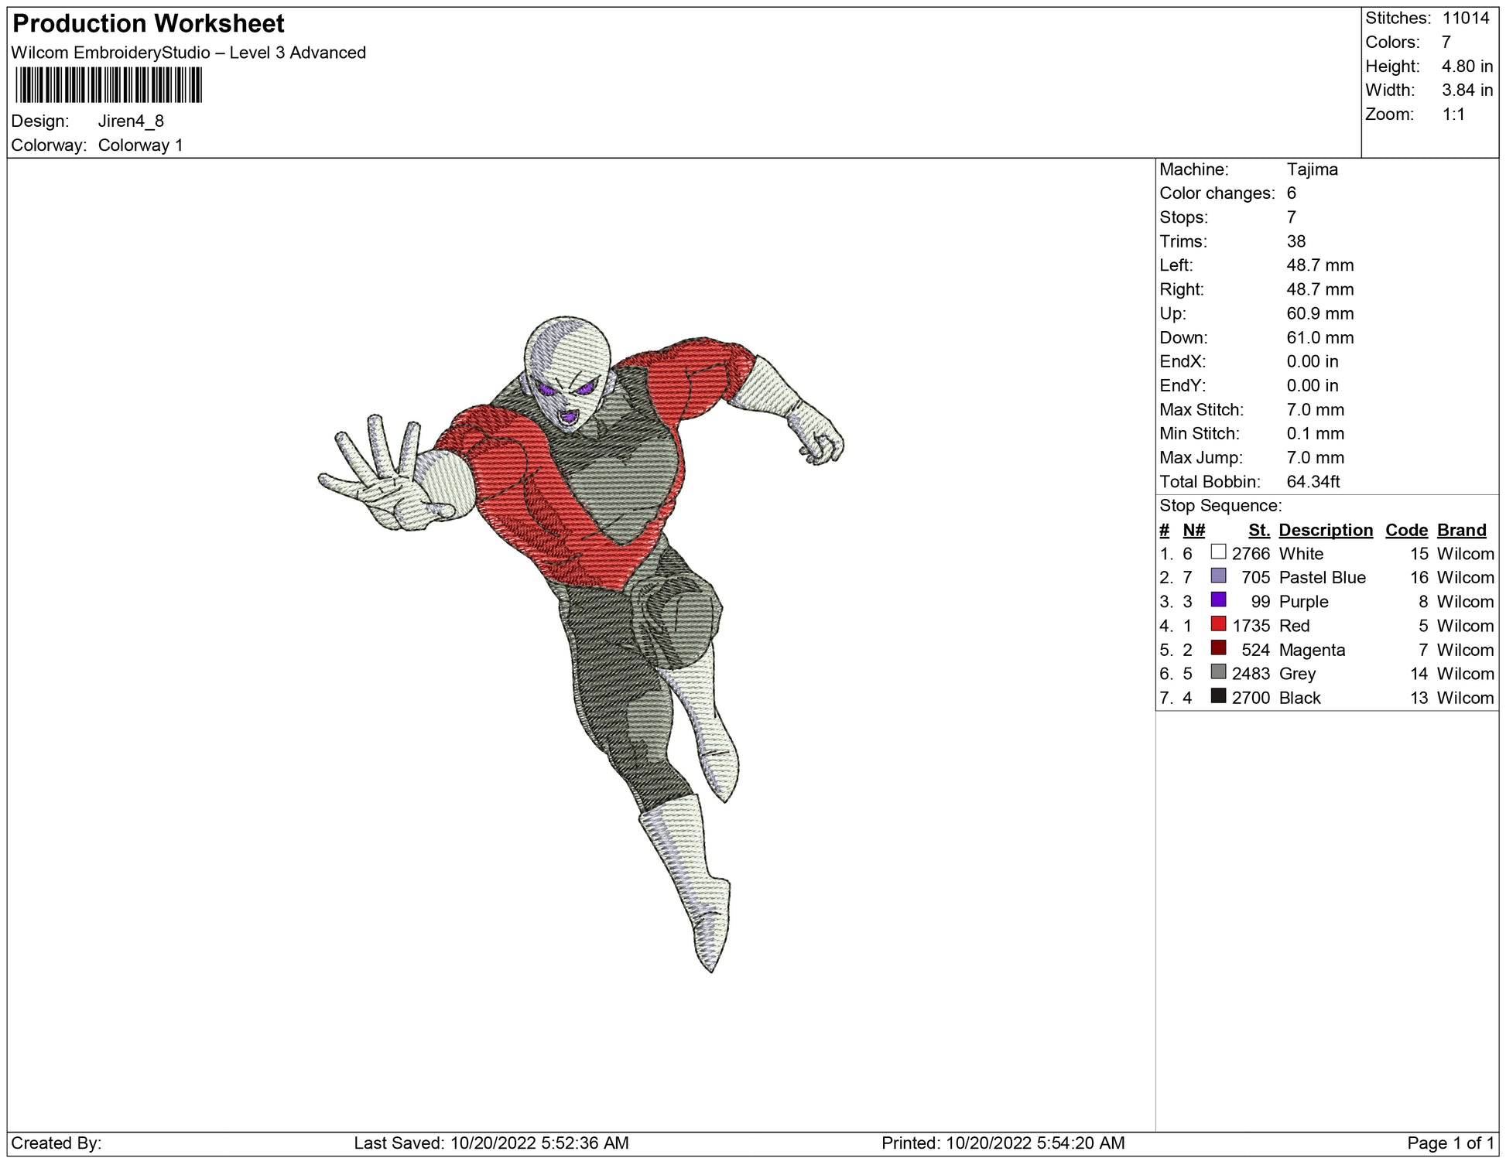Click the Red thread color swatch
Viewport: 1506px width, 1158px height.
tap(1218, 624)
